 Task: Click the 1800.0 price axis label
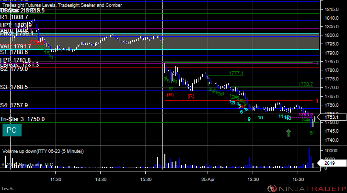(332, 35)
